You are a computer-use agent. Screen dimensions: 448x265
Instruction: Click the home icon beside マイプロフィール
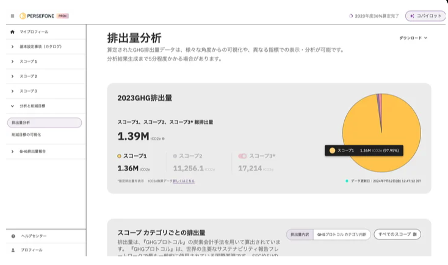12,32
